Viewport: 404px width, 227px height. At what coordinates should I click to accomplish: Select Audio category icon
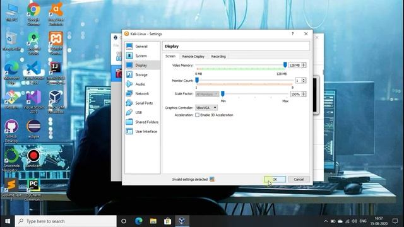coord(129,84)
